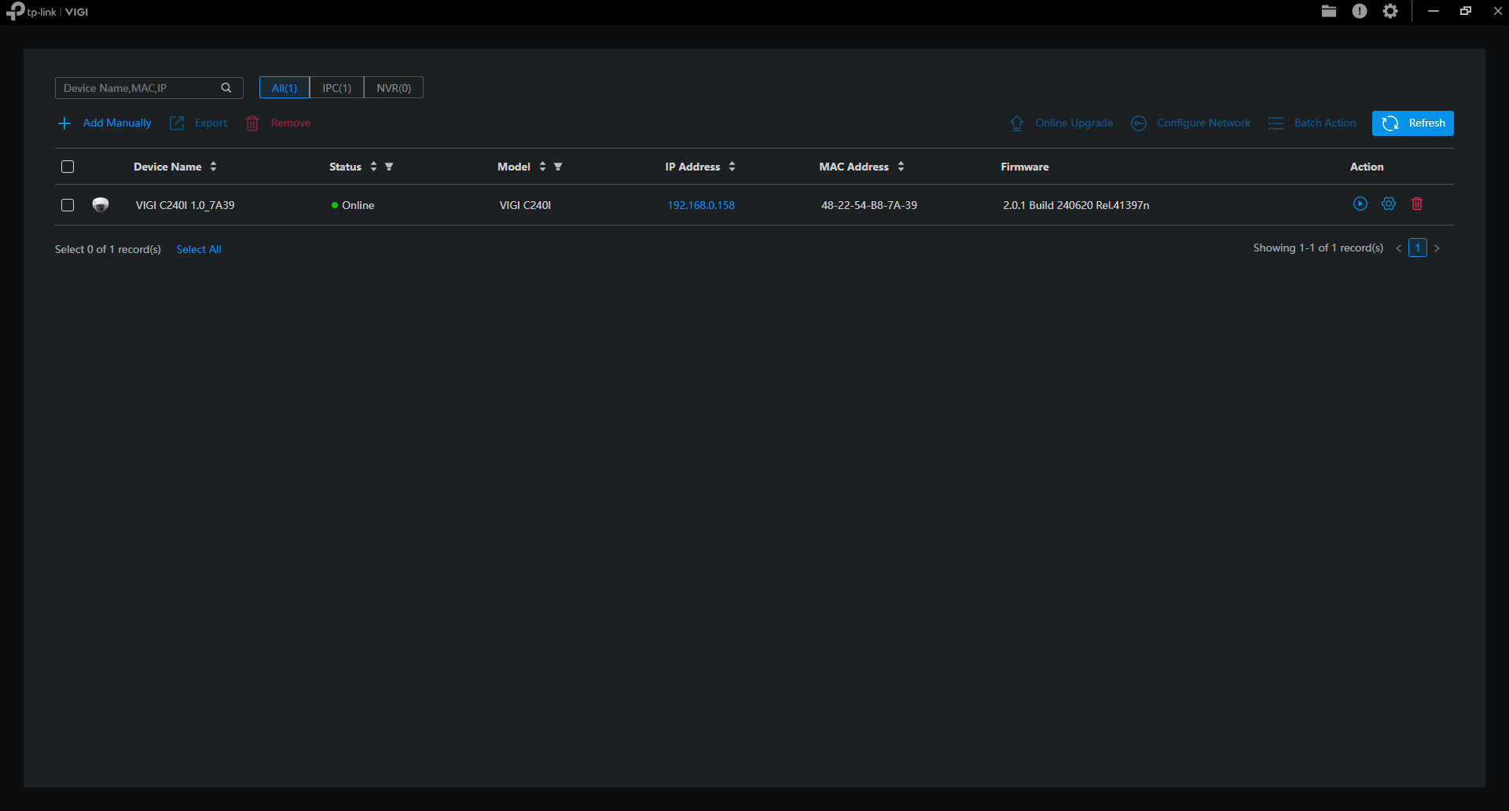This screenshot has height=811, width=1509.
Task: Click the Action column header
Action: (1367, 167)
